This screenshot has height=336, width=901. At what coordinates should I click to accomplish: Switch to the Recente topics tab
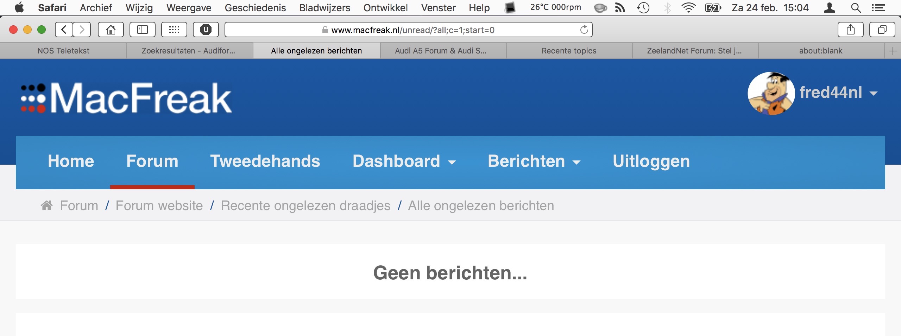pos(569,51)
